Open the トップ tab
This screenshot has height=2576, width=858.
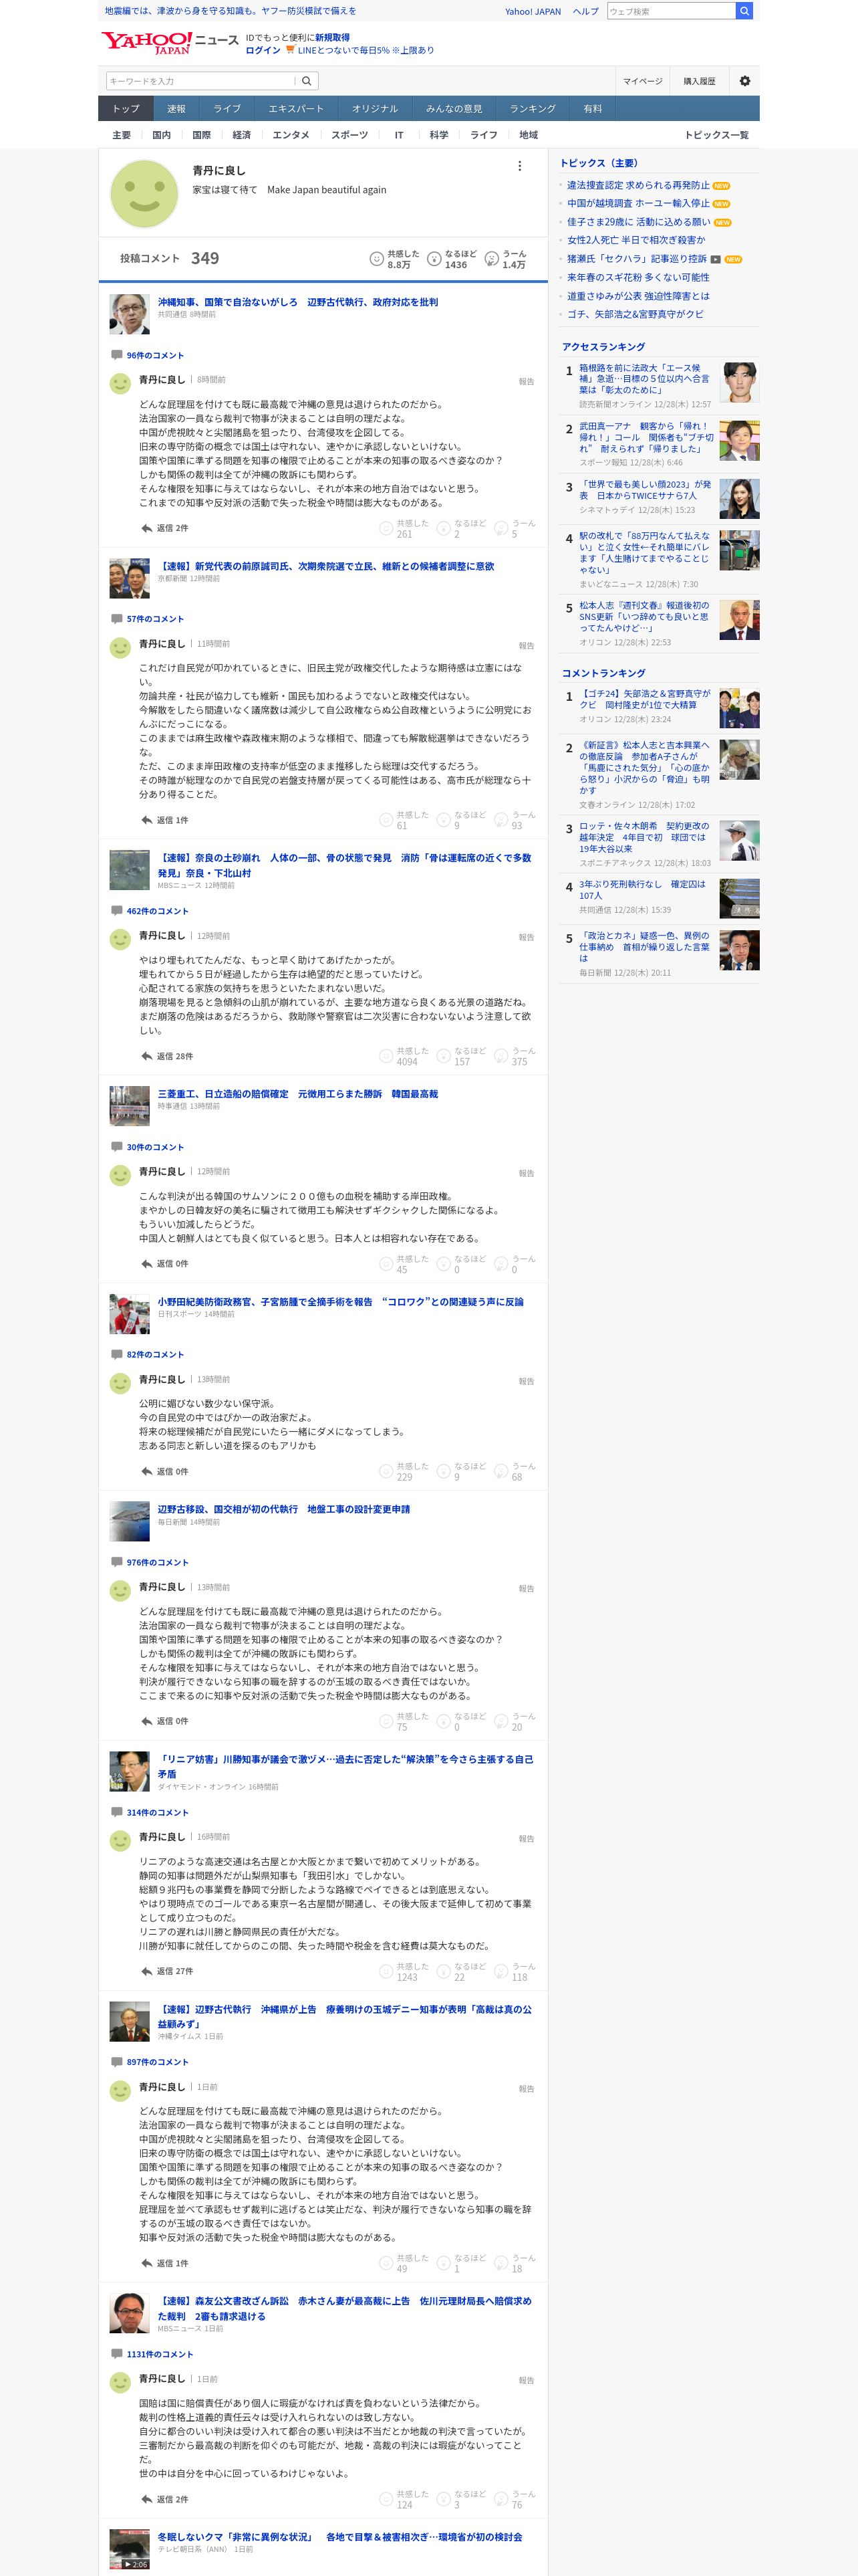[x=126, y=109]
